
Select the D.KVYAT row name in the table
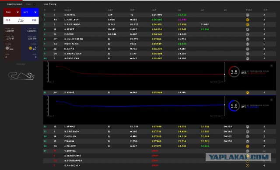click(x=69, y=92)
